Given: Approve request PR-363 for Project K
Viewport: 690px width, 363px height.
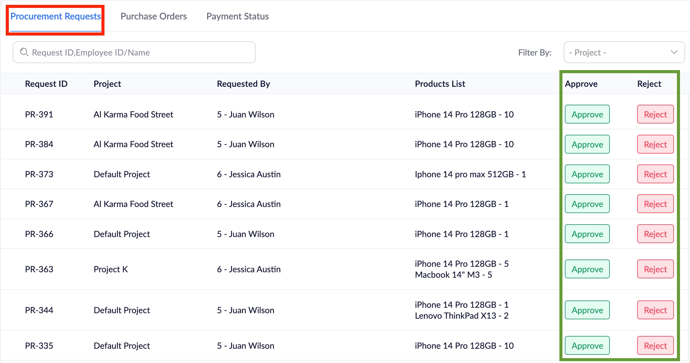Looking at the screenshot, I should (587, 269).
